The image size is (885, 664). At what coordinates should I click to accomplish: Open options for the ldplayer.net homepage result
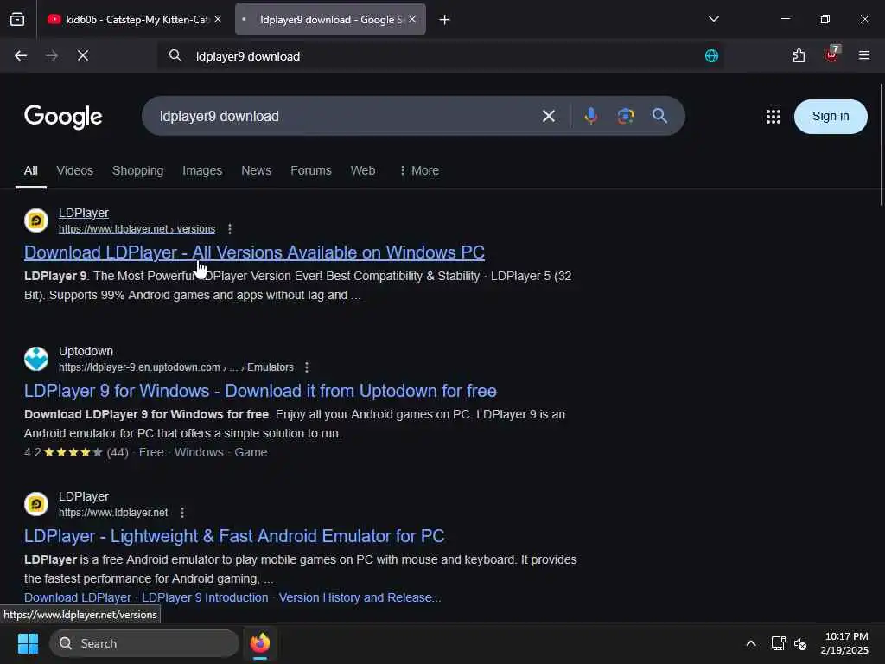click(x=181, y=513)
